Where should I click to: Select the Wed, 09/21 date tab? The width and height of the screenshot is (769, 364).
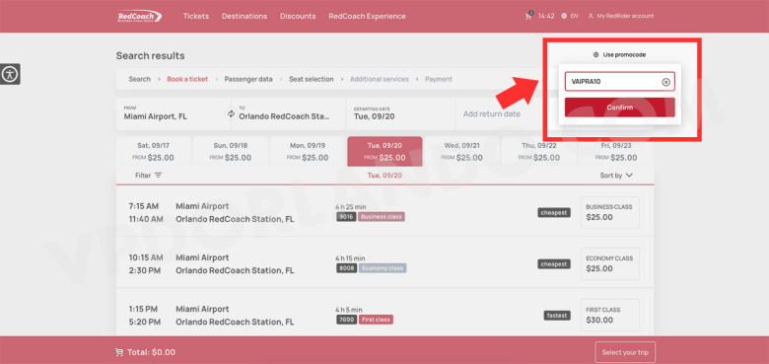(x=462, y=152)
